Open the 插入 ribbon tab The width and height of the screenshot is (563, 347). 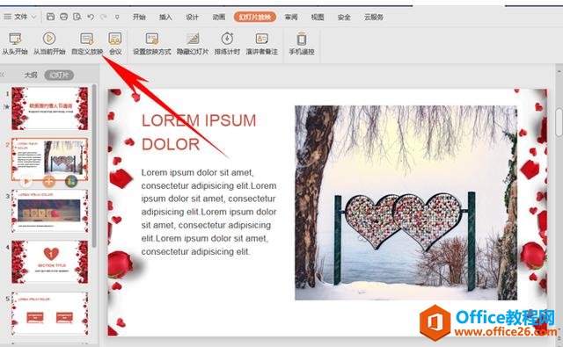[165, 17]
